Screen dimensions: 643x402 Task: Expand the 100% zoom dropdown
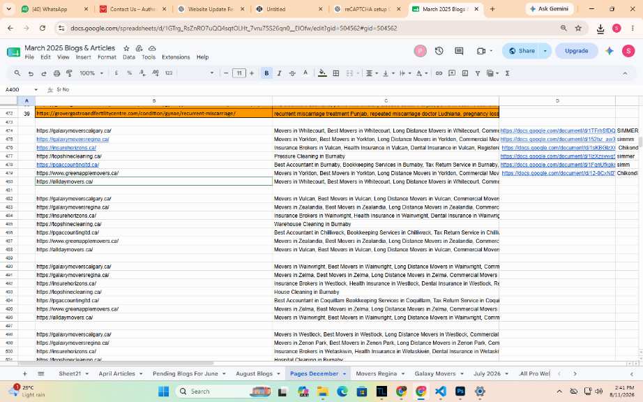click(x=91, y=73)
